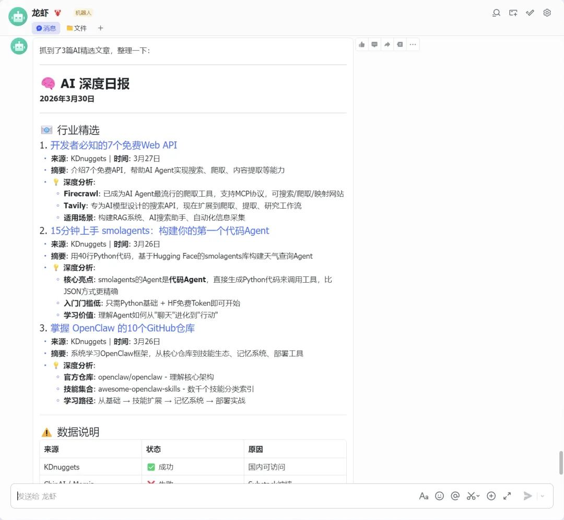Open the search in chat icon
The image size is (564, 520).
[x=497, y=13]
